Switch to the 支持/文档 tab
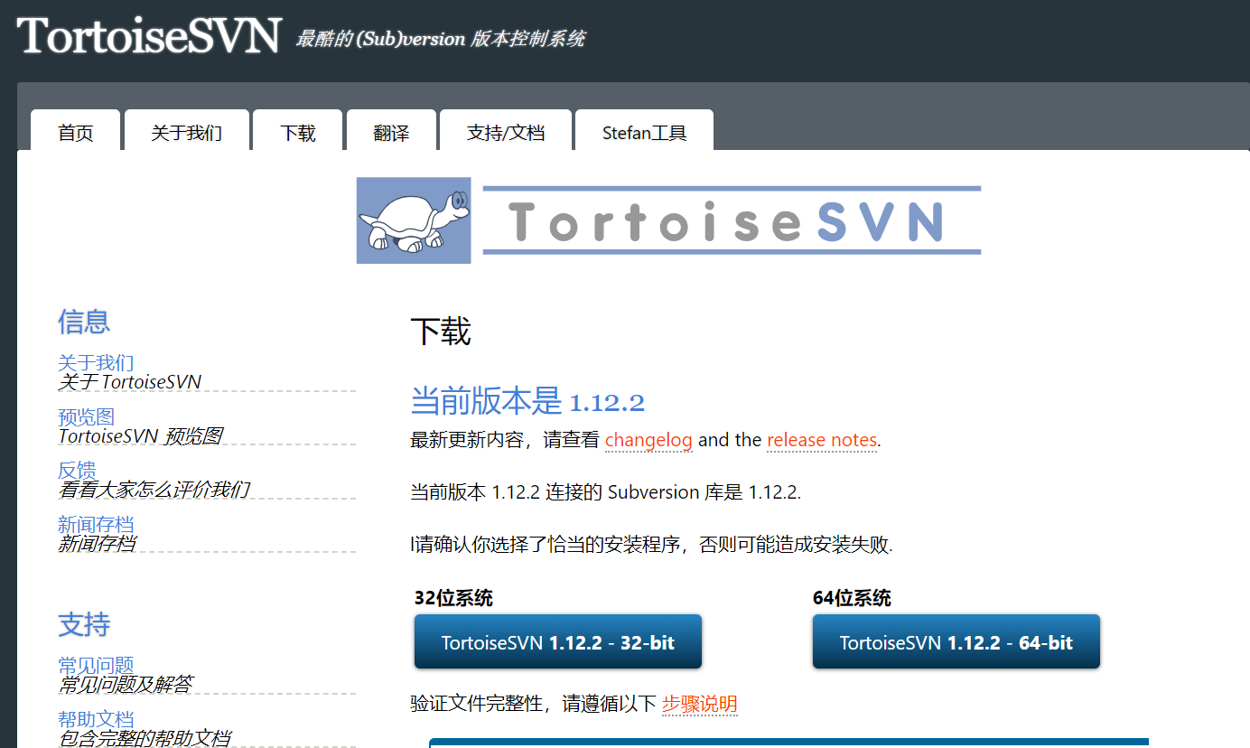Screen dimensions: 1250x748 pyautogui.click(x=505, y=130)
